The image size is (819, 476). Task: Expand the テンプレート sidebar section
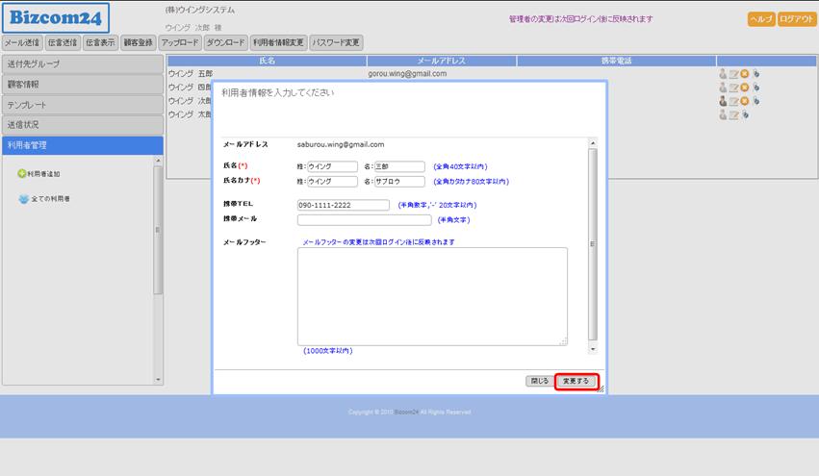point(82,104)
